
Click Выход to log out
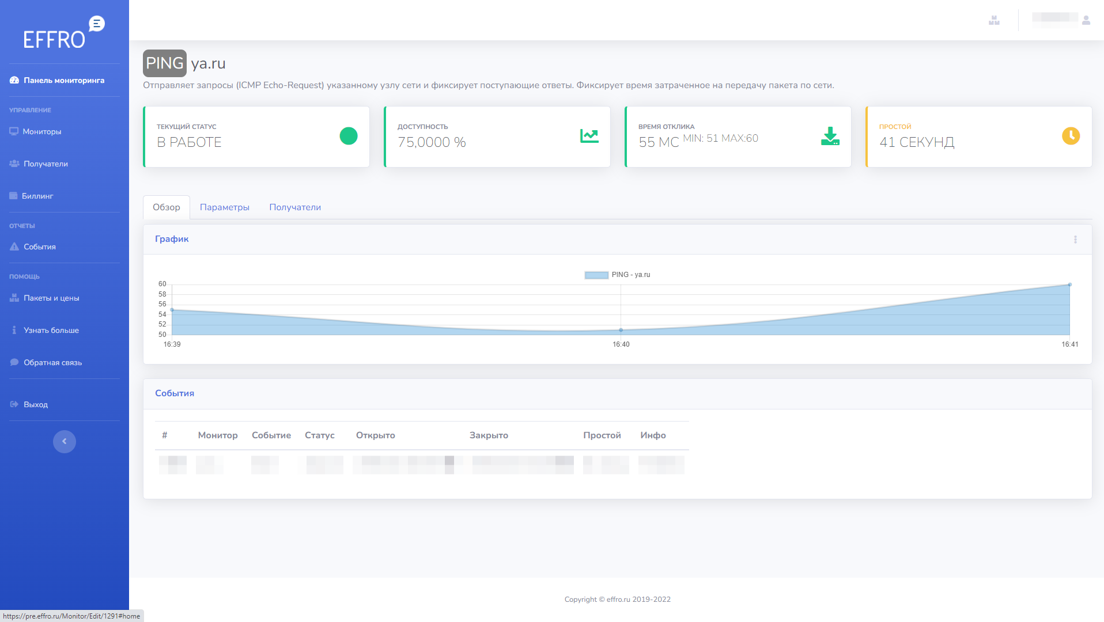pos(36,405)
